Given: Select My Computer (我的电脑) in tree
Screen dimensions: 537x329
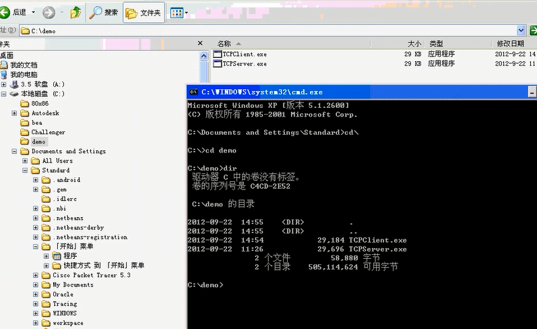Looking at the screenshot, I should [x=24, y=74].
